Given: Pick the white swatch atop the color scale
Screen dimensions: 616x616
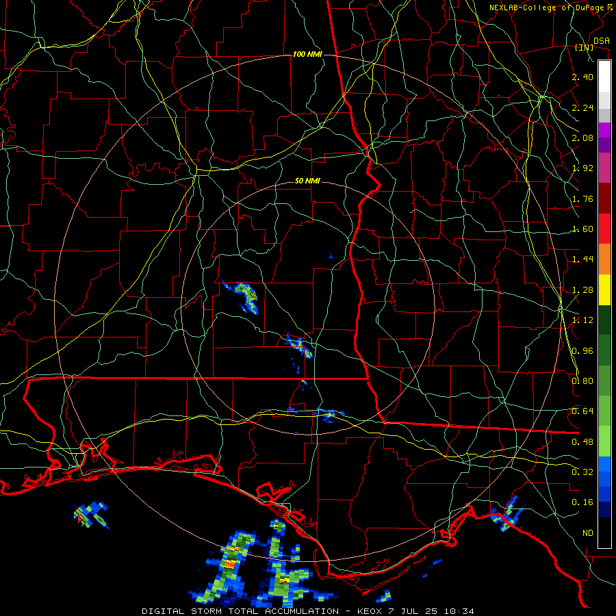Looking at the screenshot, I should tap(604, 76).
